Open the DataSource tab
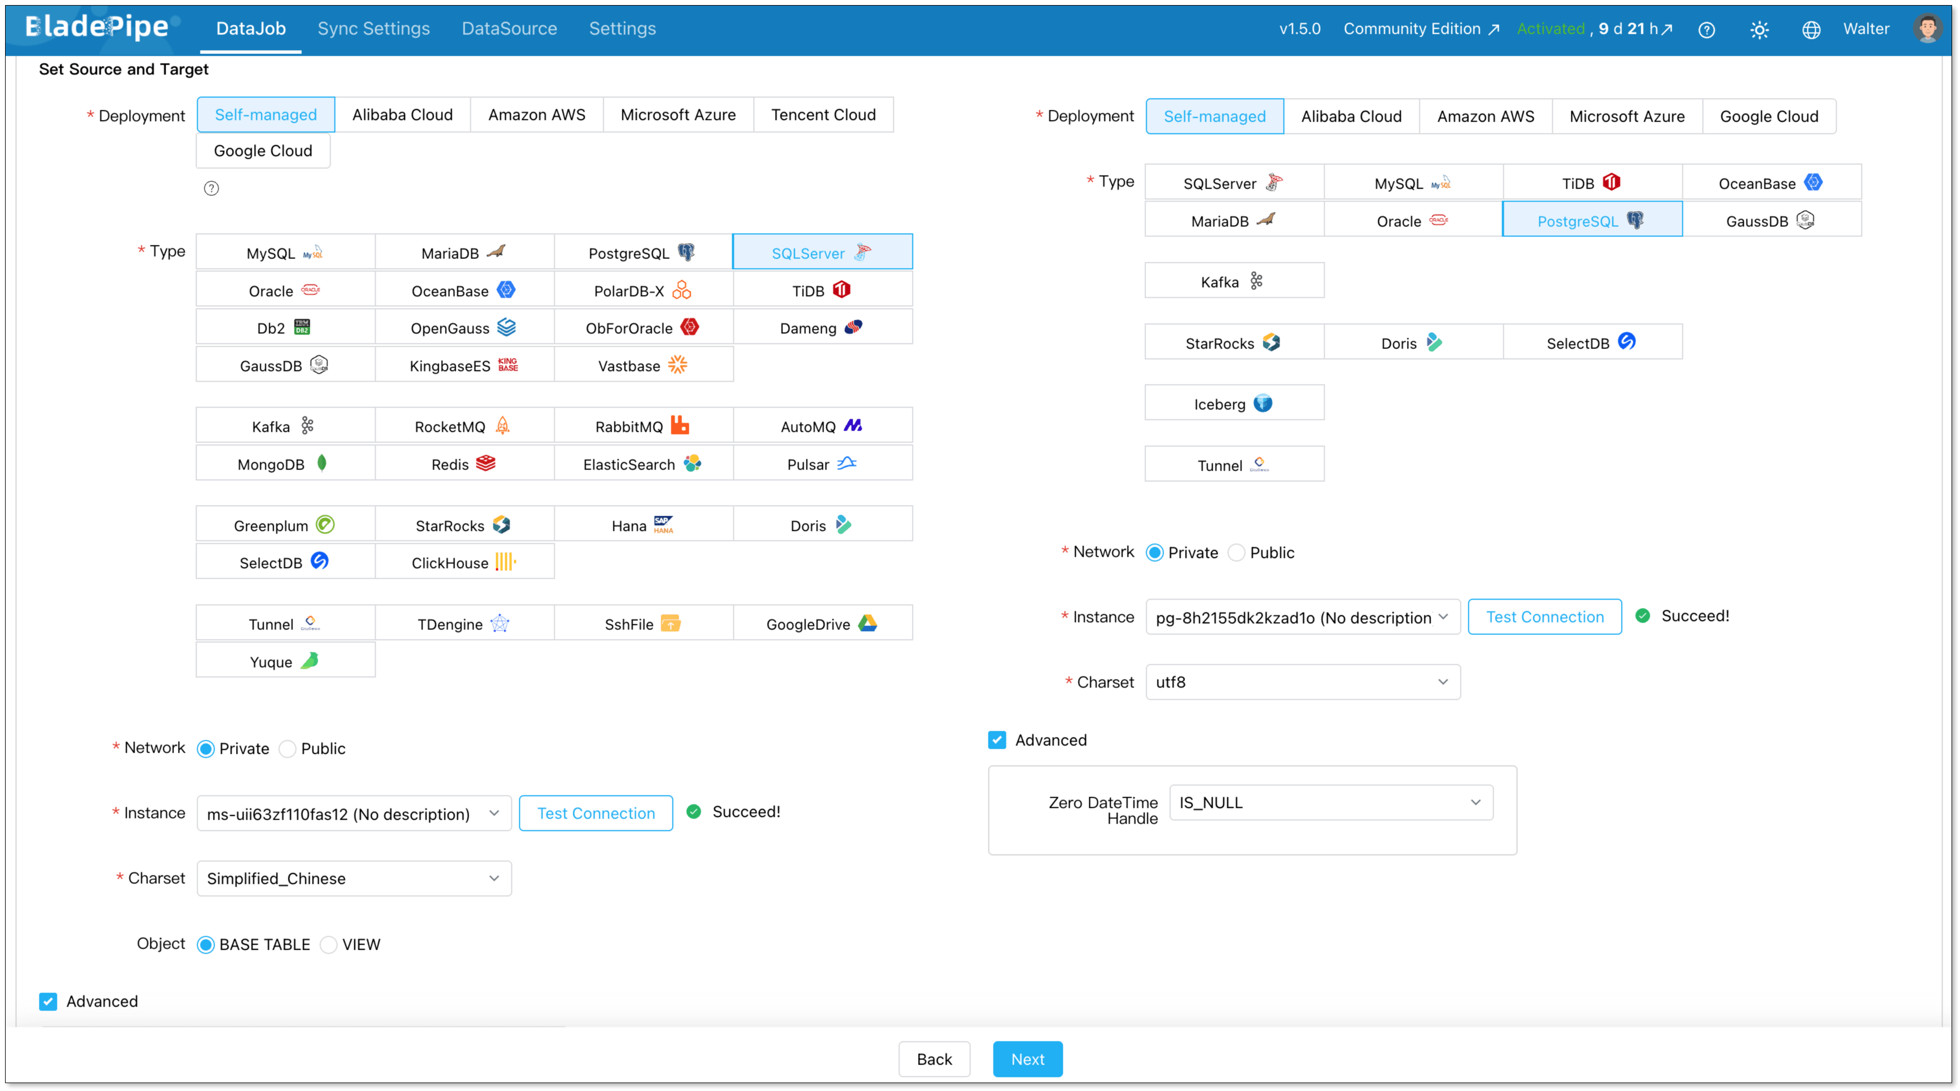 [509, 29]
